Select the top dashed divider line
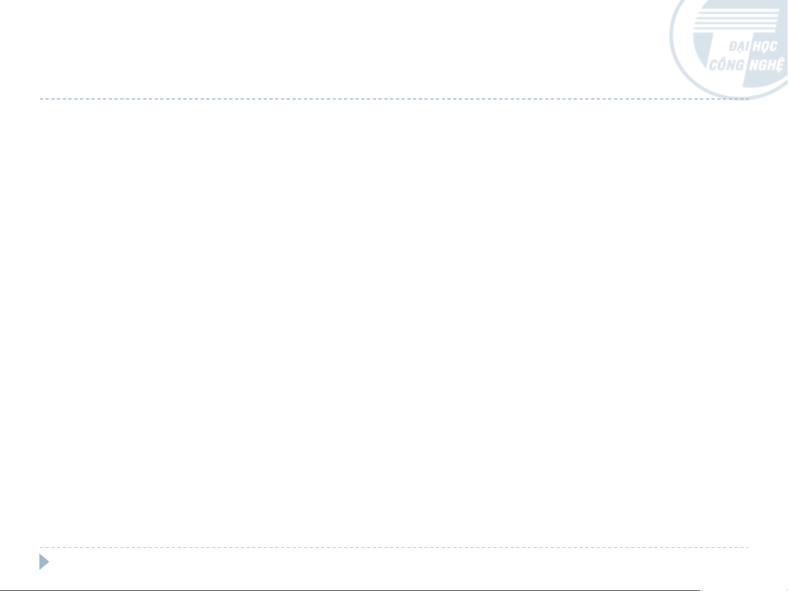 point(394,99)
